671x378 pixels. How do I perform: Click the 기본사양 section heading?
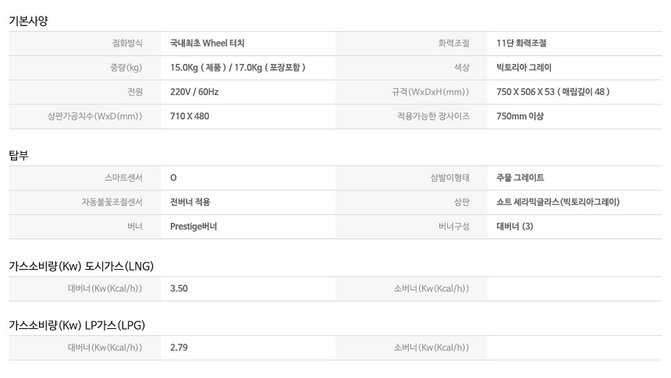click(x=28, y=21)
